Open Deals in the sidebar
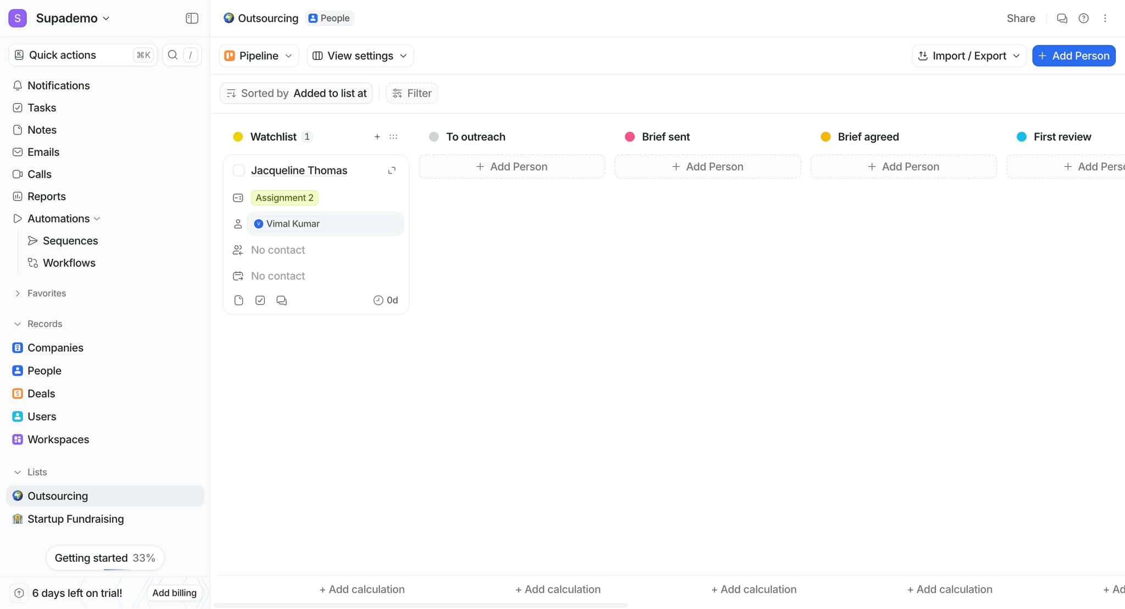 [x=41, y=393]
